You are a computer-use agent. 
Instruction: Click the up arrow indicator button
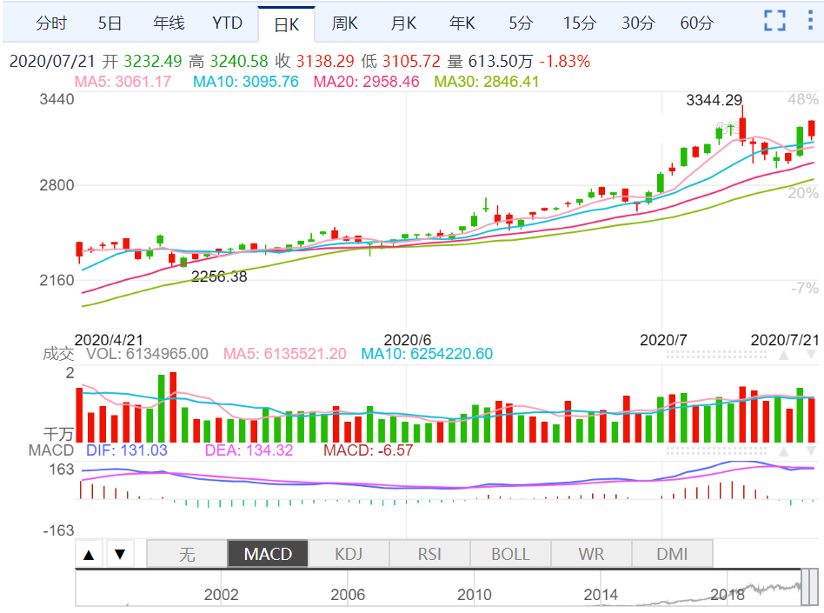coord(89,554)
